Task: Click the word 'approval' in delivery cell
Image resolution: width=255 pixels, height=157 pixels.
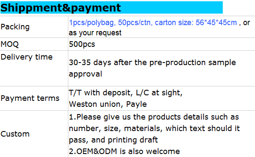Action: pos(86,74)
